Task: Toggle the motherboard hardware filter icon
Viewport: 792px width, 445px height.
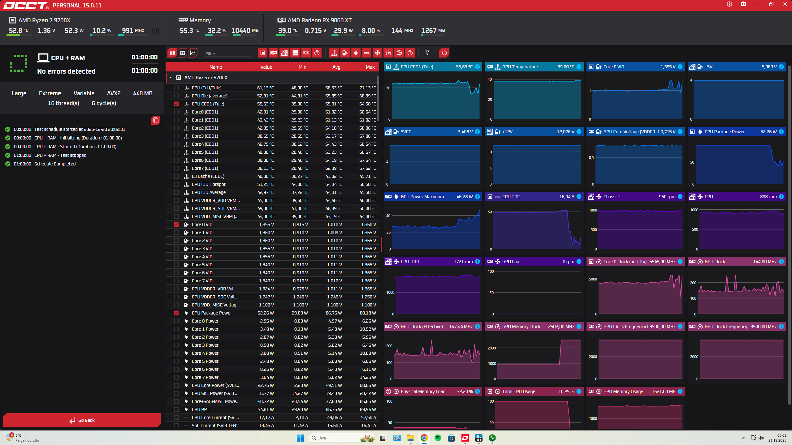Action: (284, 53)
